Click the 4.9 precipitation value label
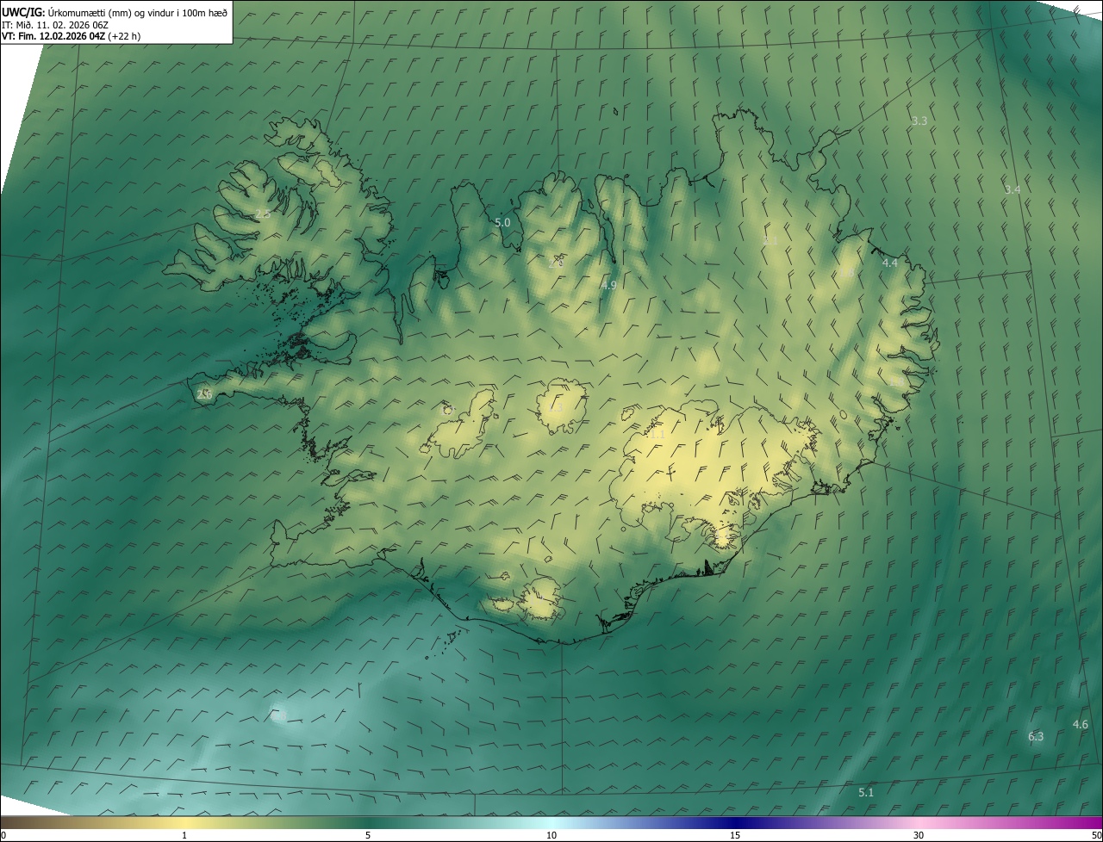1103x842 pixels. click(x=608, y=285)
